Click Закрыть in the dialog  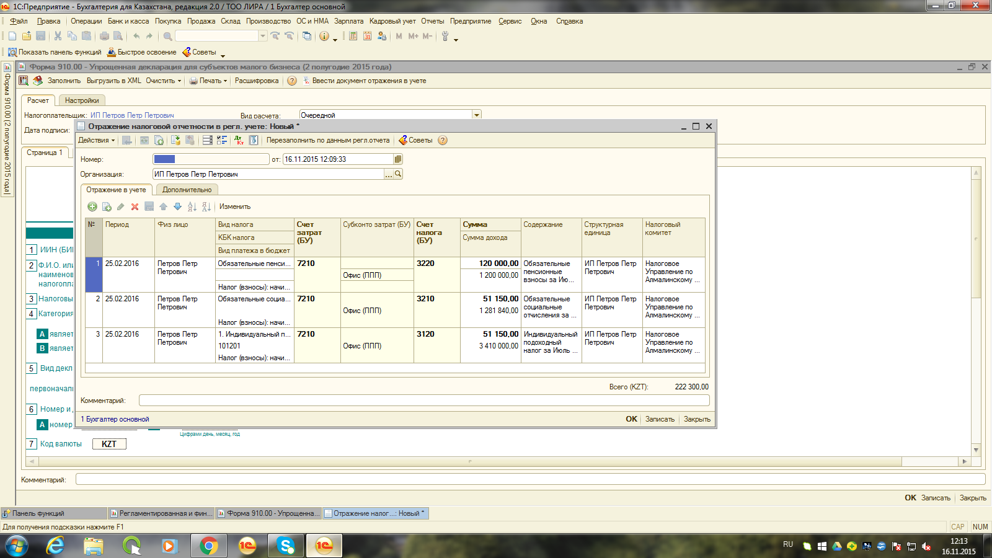tap(697, 419)
